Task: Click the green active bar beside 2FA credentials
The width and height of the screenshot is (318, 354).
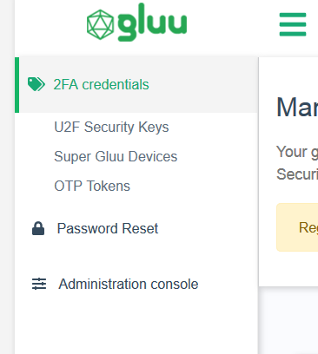Action: (17, 85)
